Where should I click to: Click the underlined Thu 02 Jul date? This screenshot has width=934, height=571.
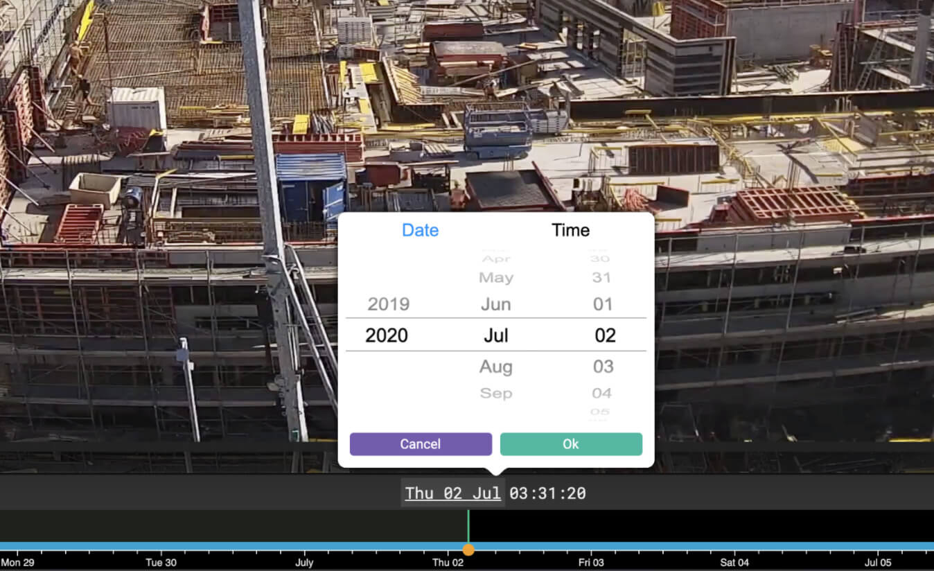(x=452, y=493)
